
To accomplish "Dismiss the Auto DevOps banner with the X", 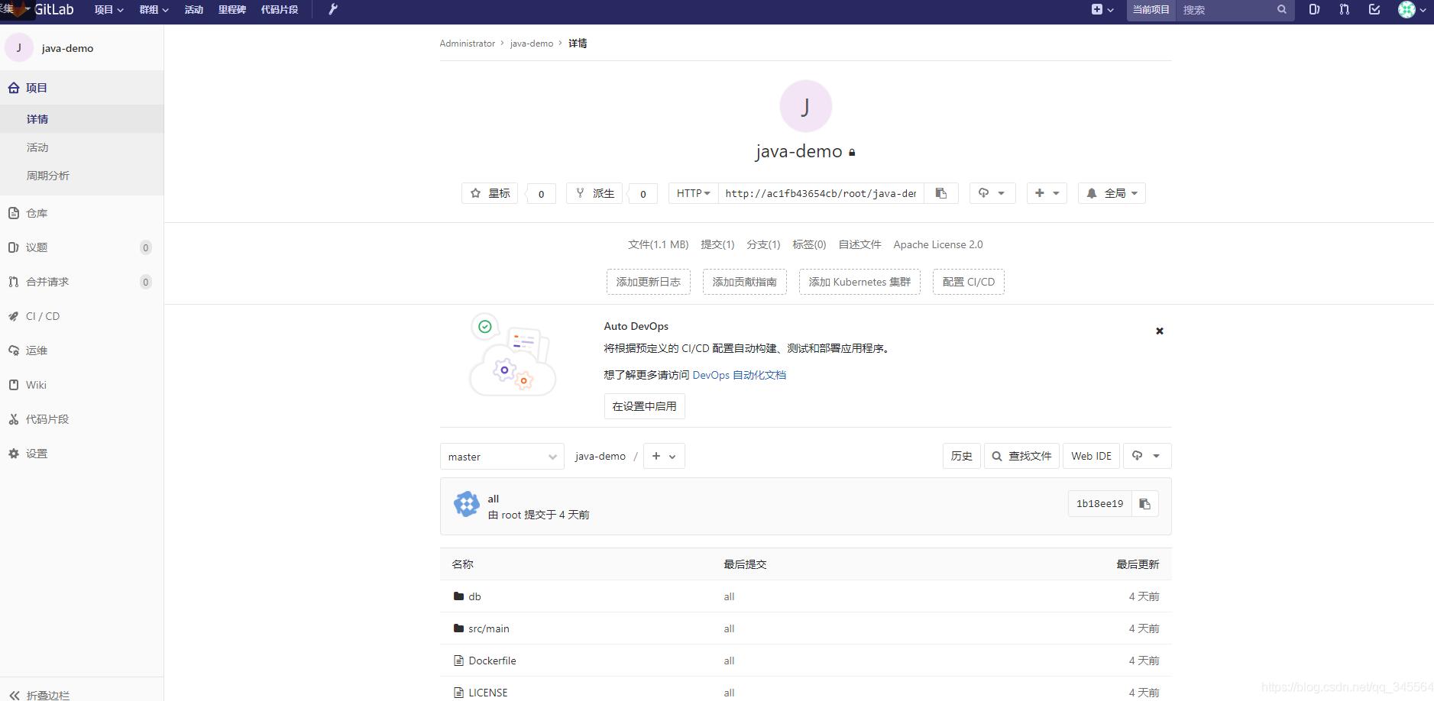I will coord(1159,331).
